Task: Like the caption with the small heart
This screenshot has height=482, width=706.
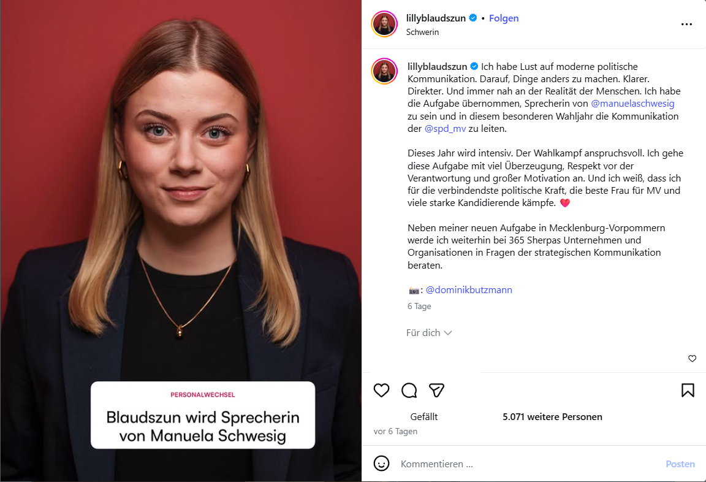Action: pyautogui.click(x=692, y=359)
